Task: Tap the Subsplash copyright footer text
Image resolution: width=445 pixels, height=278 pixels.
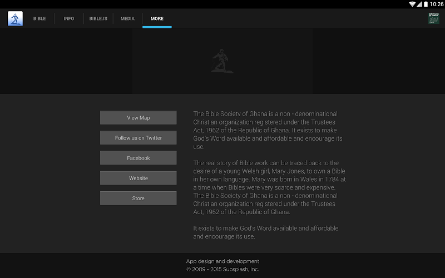Action: click(222, 269)
